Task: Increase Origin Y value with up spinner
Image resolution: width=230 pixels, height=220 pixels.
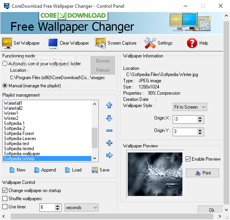Action: pyautogui.click(x=200, y=130)
